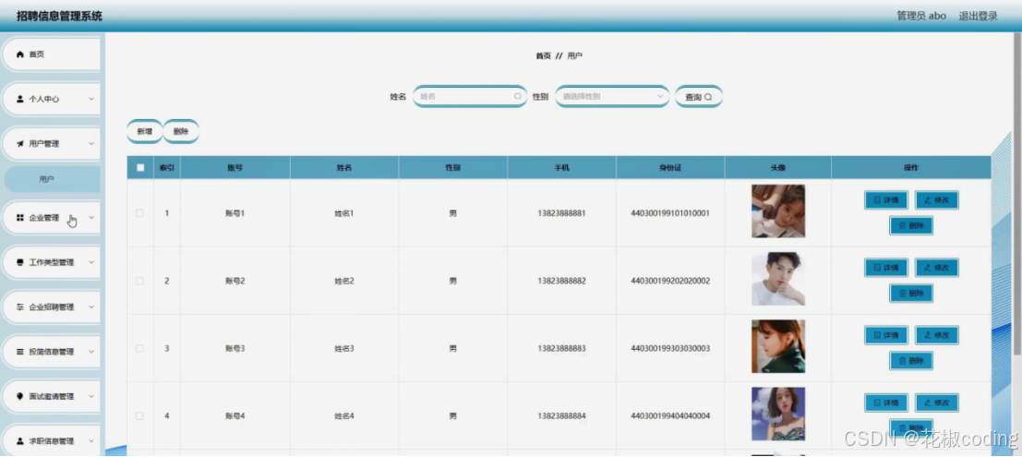
Task: Expand 企业招聘管理 menu chevron
Action: pos(91,307)
